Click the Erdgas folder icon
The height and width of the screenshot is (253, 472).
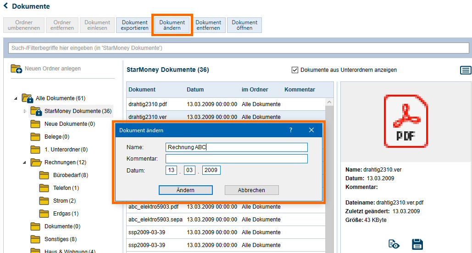44,214
